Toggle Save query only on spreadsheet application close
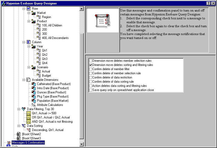Viewport: 217px width, 148px height. (x=91, y=90)
